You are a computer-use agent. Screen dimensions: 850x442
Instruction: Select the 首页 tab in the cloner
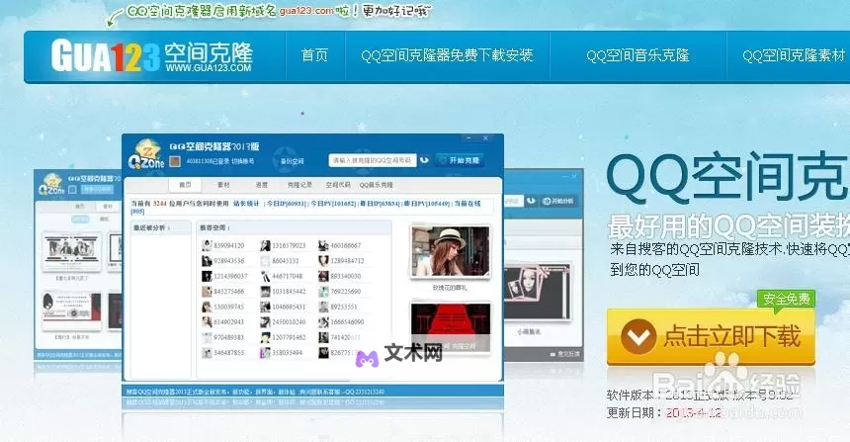tap(185, 185)
